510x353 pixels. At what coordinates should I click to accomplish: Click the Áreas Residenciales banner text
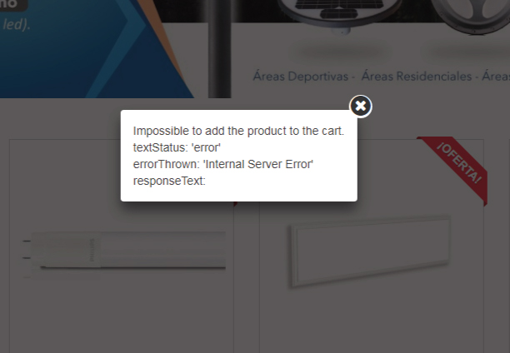417,77
